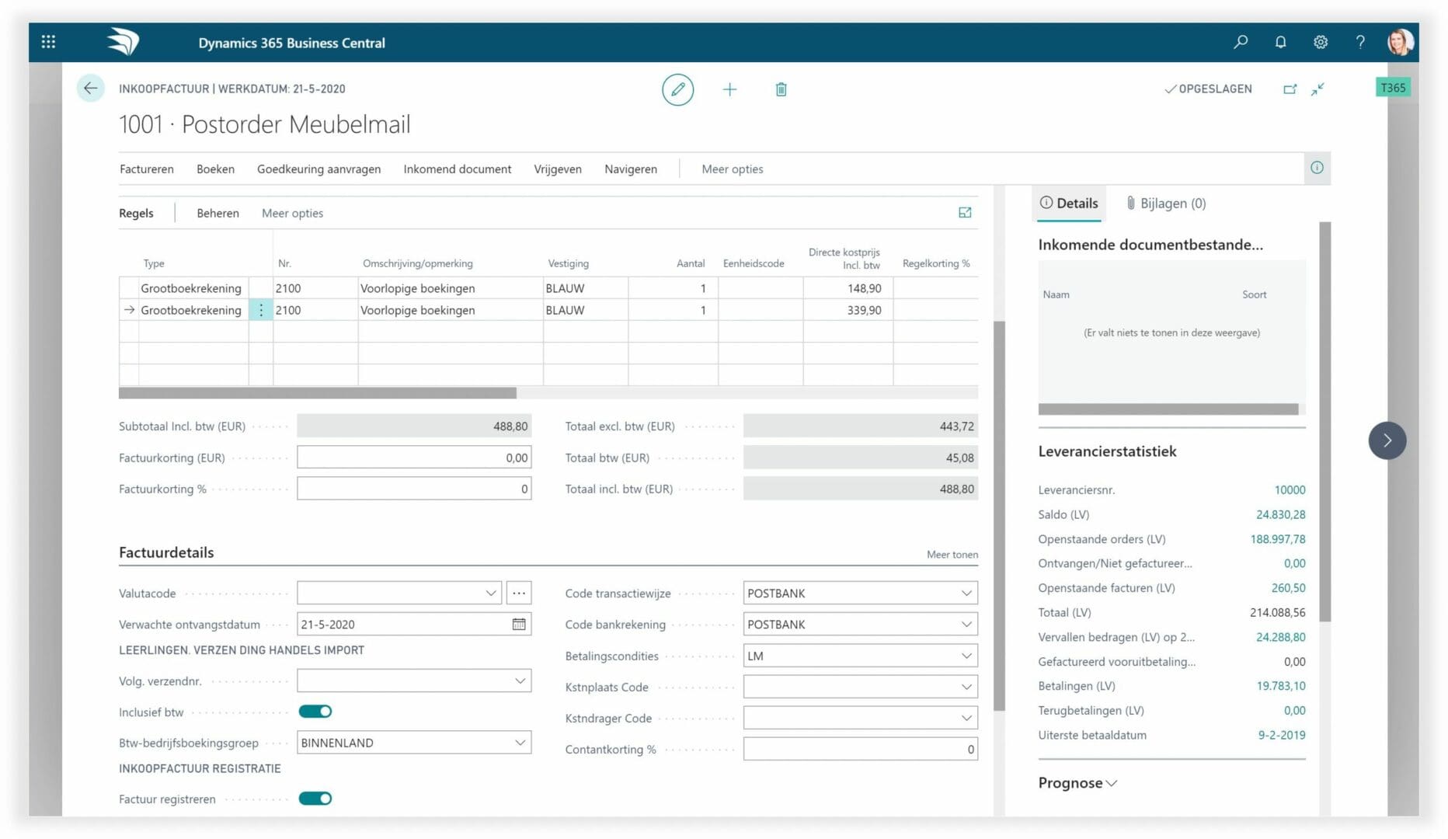The width and height of the screenshot is (1448, 839).
Task: Click horizontal scrollbar of Regels grid
Action: click(x=317, y=393)
